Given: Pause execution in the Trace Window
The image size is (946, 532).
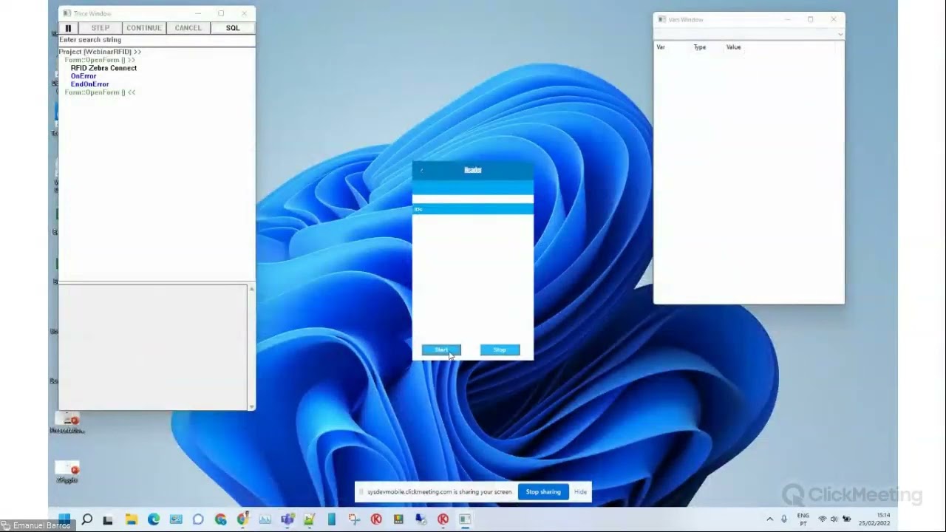Looking at the screenshot, I should pos(68,28).
